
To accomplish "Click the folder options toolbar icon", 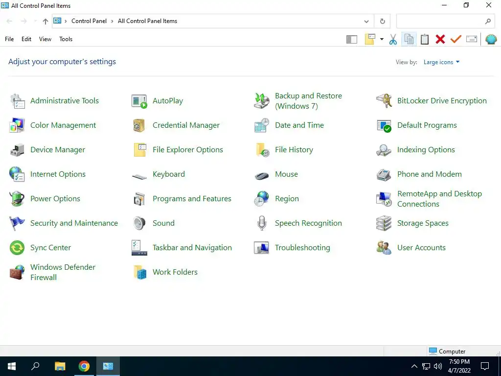I will tap(370, 39).
